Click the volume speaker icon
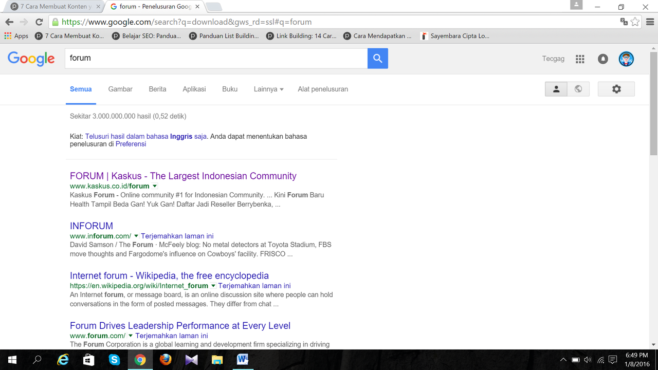This screenshot has height=370, width=658. [x=588, y=360]
